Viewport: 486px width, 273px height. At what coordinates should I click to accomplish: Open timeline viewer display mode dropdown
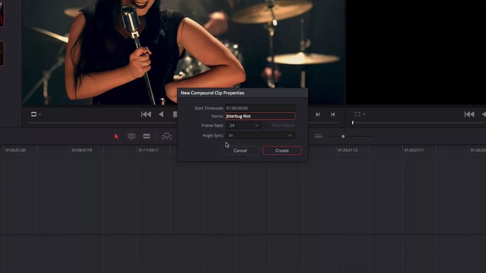tap(360, 114)
